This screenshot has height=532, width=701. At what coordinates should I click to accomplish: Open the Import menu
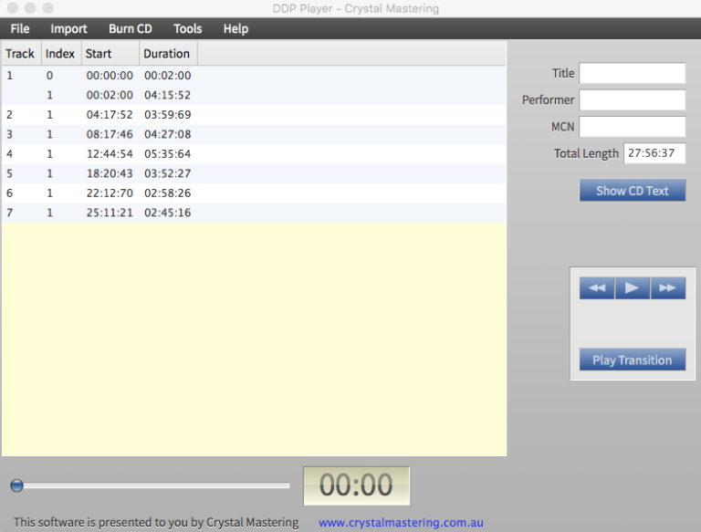[69, 28]
